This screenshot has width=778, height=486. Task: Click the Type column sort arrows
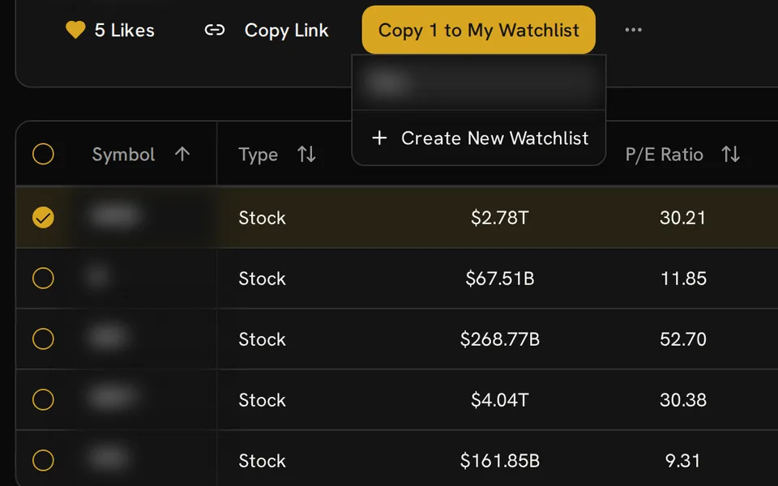click(306, 154)
